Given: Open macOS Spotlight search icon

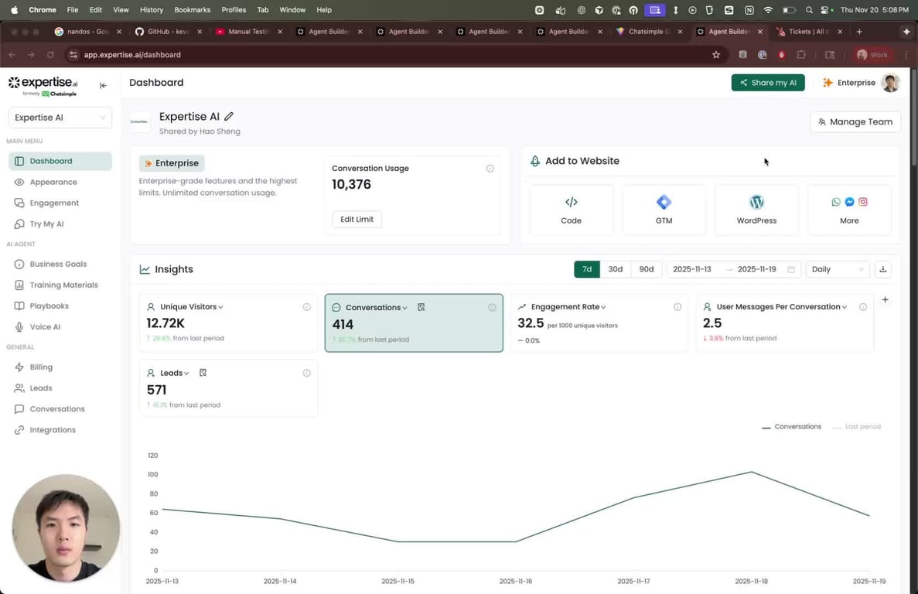Looking at the screenshot, I should [x=809, y=10].
